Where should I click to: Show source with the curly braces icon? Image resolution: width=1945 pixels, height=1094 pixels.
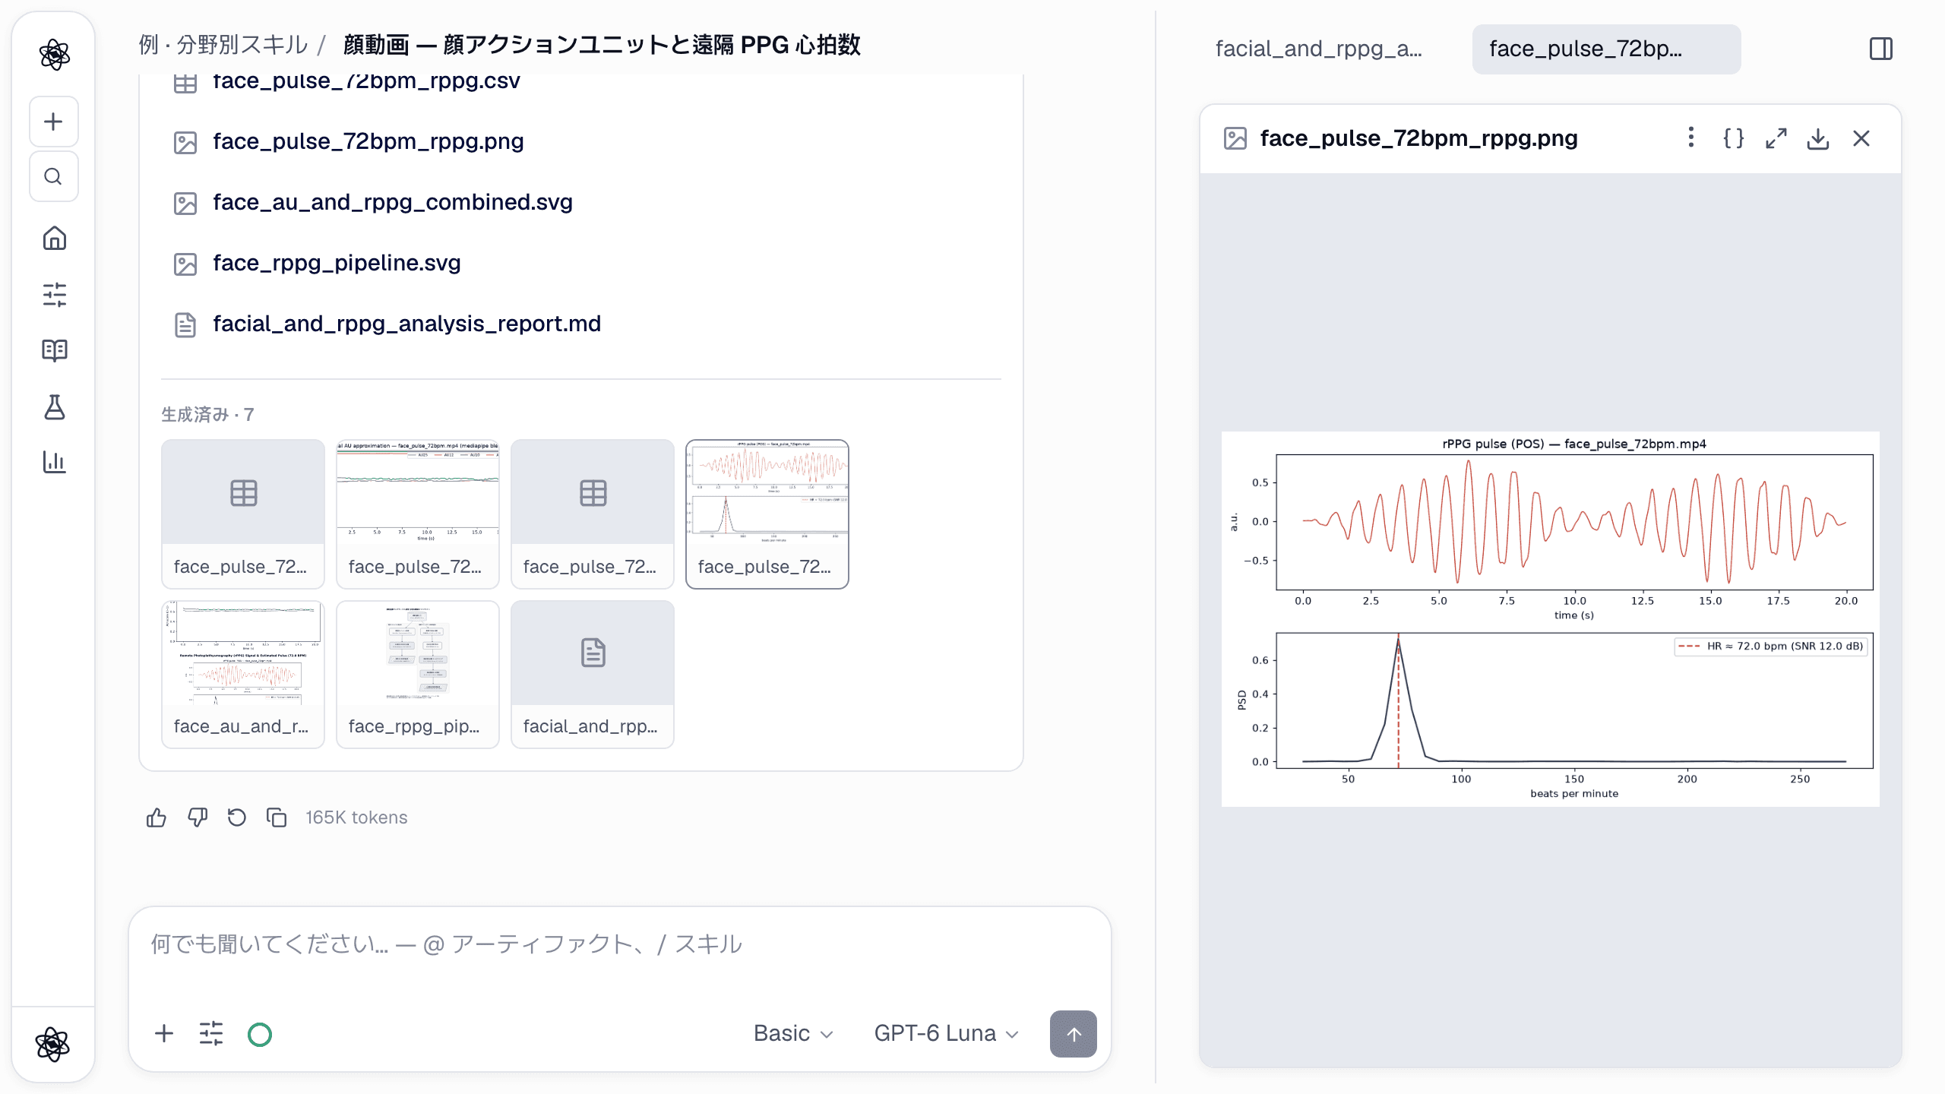click(1733, 138)
